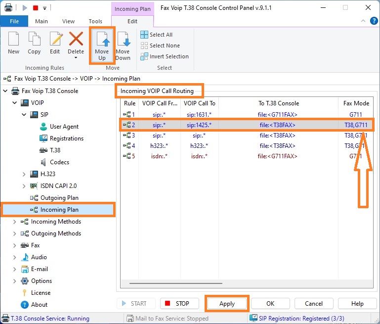Screen dimensions: 380x324
Task: Select Incoming Plan in the tree
Action: coord(58,210)
